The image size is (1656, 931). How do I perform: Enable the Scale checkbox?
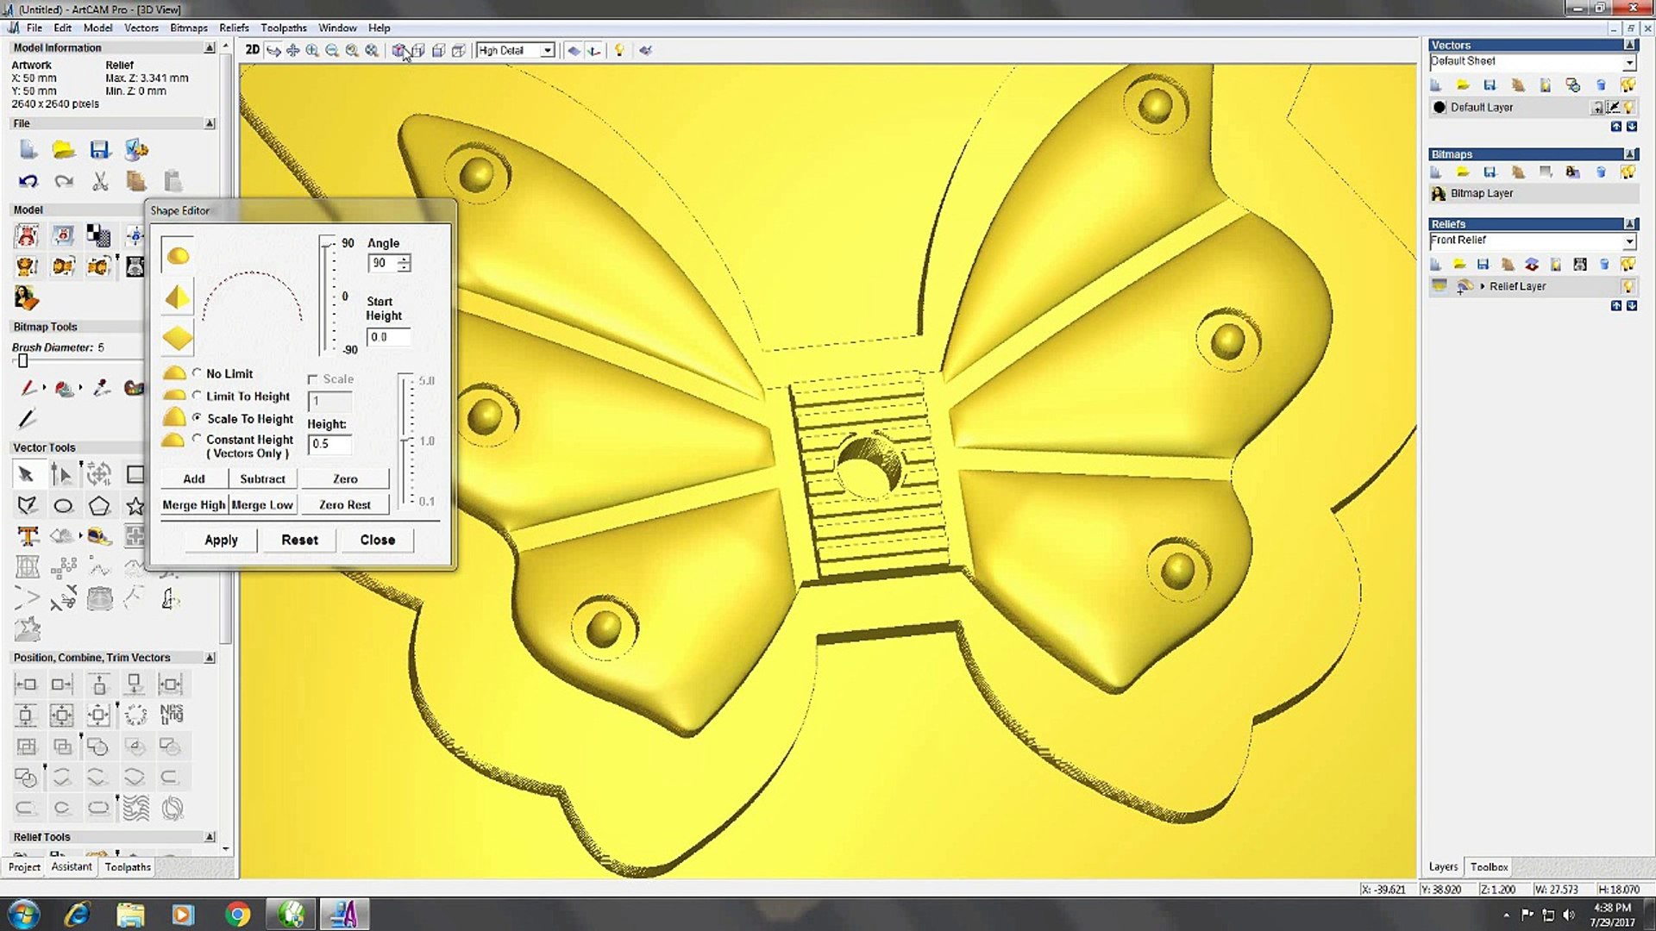coord(313,379)
